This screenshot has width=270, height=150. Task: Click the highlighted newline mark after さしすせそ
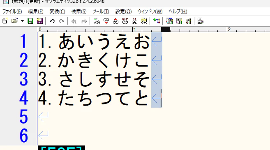pyautogui.click(x=157, y=79)
